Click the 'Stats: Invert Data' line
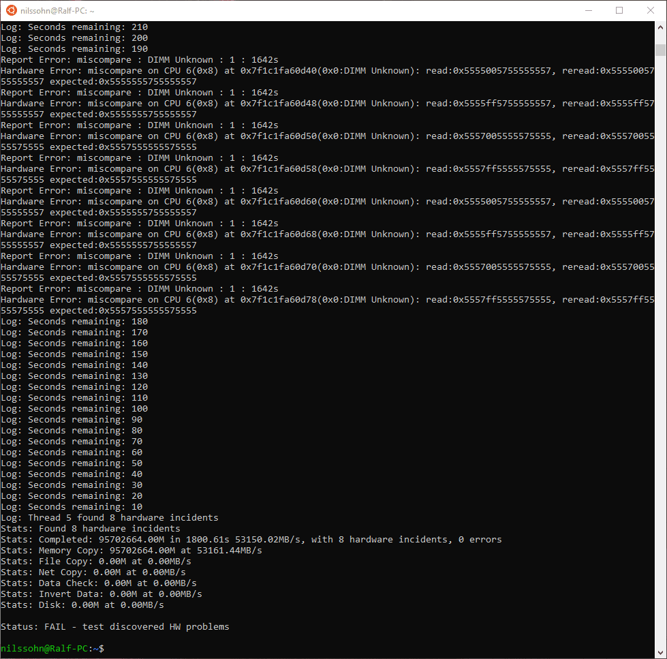The width and height of the screenshot is (667, 659). tap(102, 594)
